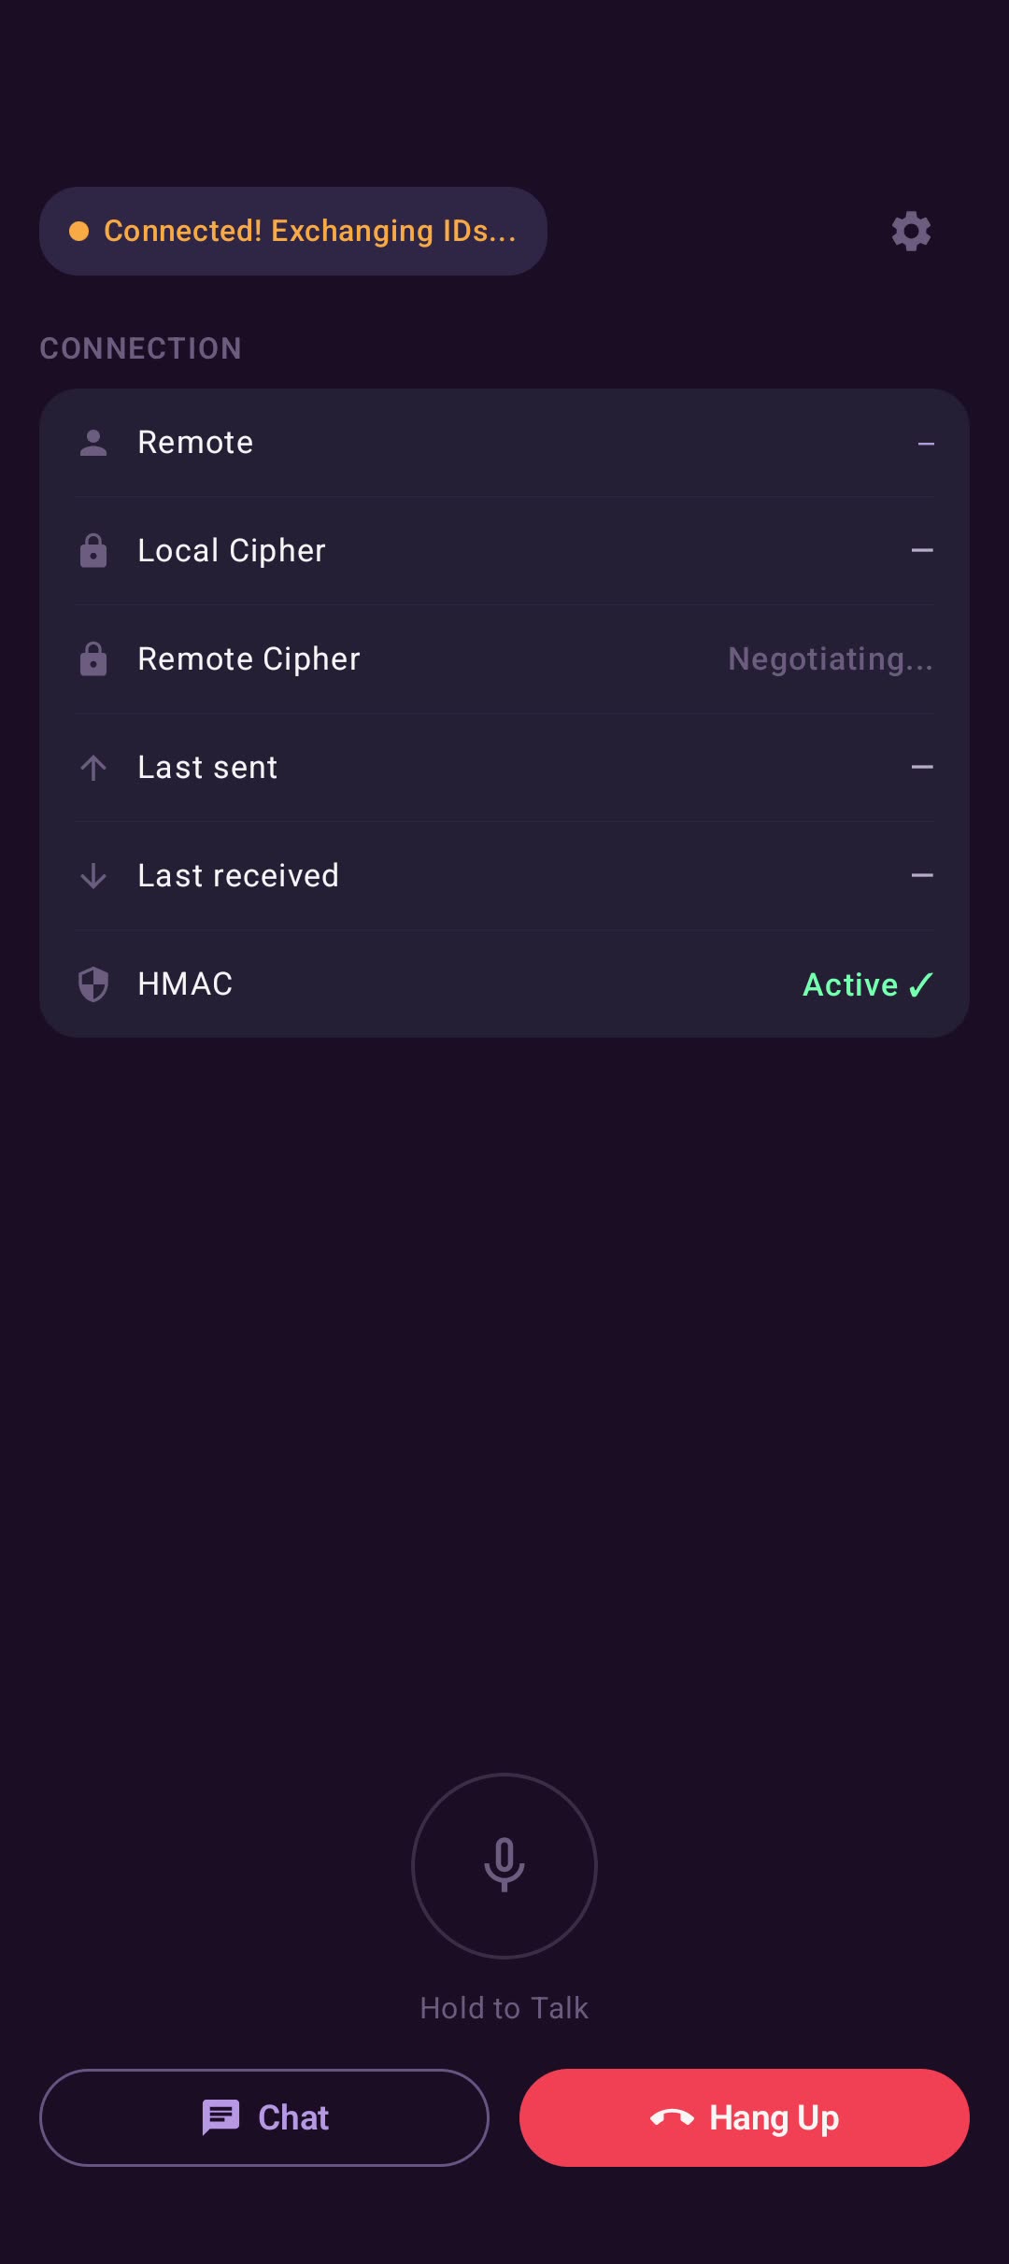The image size is (1009, 2264).
Task: Tap the Last received row label
Action: pos(238,876)
